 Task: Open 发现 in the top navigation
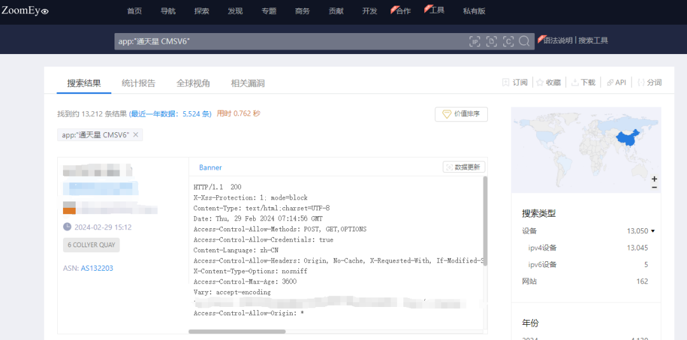(235, 11)
